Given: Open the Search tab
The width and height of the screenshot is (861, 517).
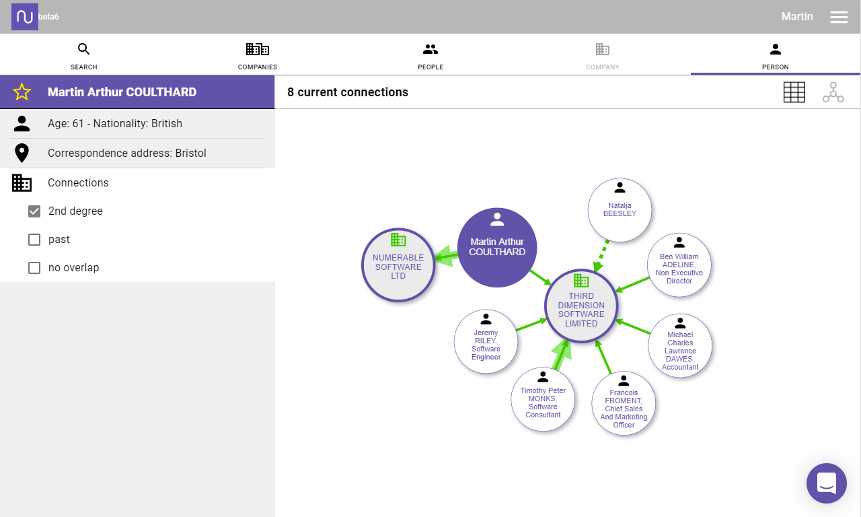Looking at the screenshot, I should pos(84,55).
